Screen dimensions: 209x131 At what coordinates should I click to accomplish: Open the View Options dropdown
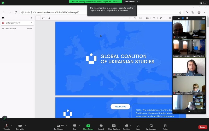[131, 2]
